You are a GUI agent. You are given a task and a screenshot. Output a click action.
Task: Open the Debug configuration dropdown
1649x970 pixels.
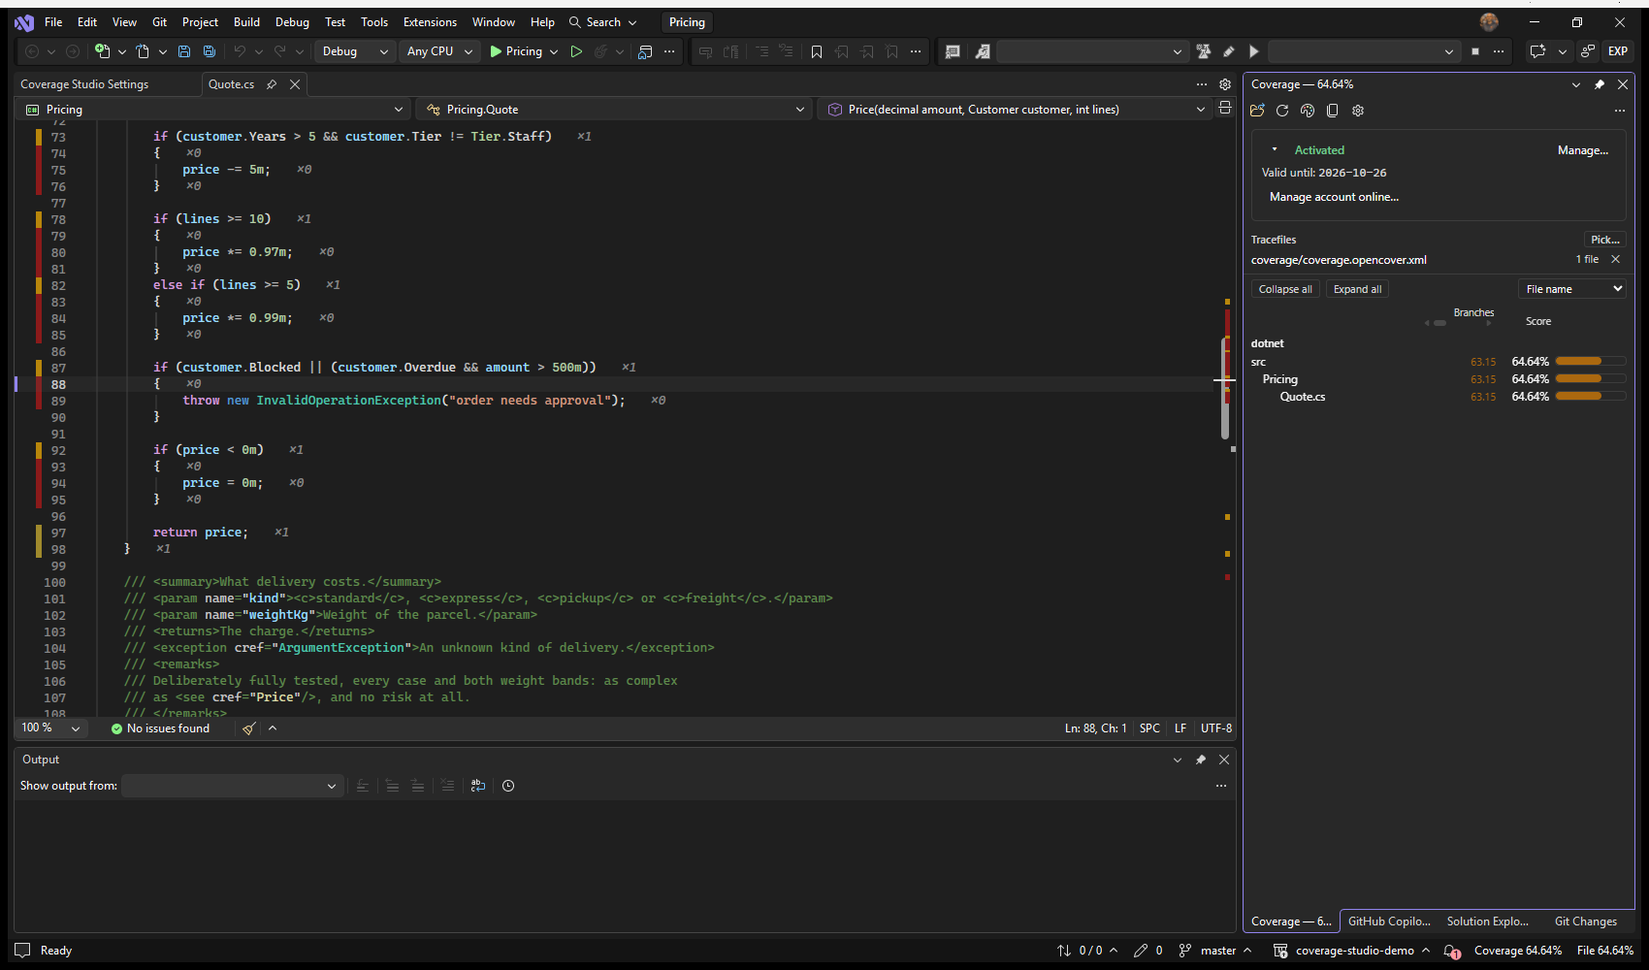pos(355,51)
